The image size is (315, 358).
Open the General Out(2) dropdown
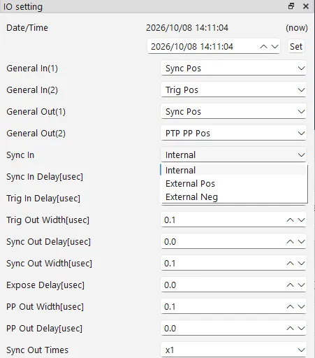tap(233, 134)
